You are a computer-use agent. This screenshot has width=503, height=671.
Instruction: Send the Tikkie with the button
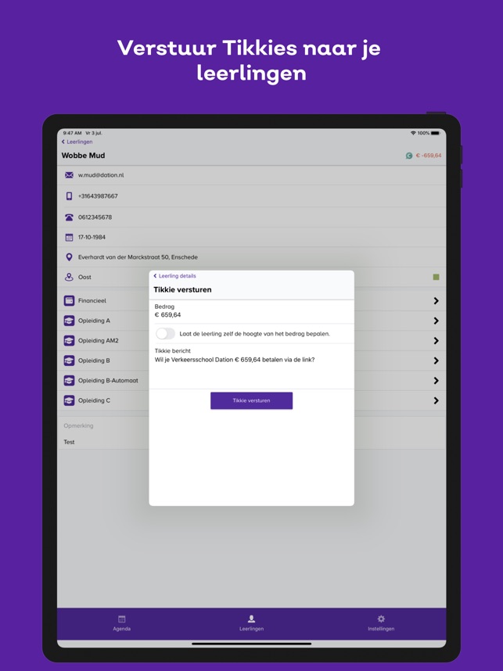[x=251, y=400]
